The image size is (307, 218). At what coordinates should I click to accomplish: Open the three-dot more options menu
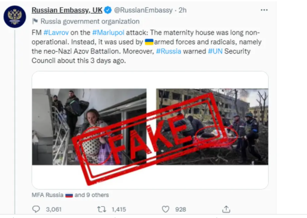[264, 10]
